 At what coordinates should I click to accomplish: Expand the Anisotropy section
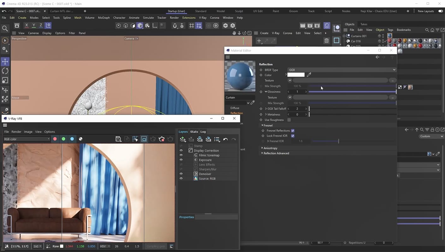click(x=262, y=148)
